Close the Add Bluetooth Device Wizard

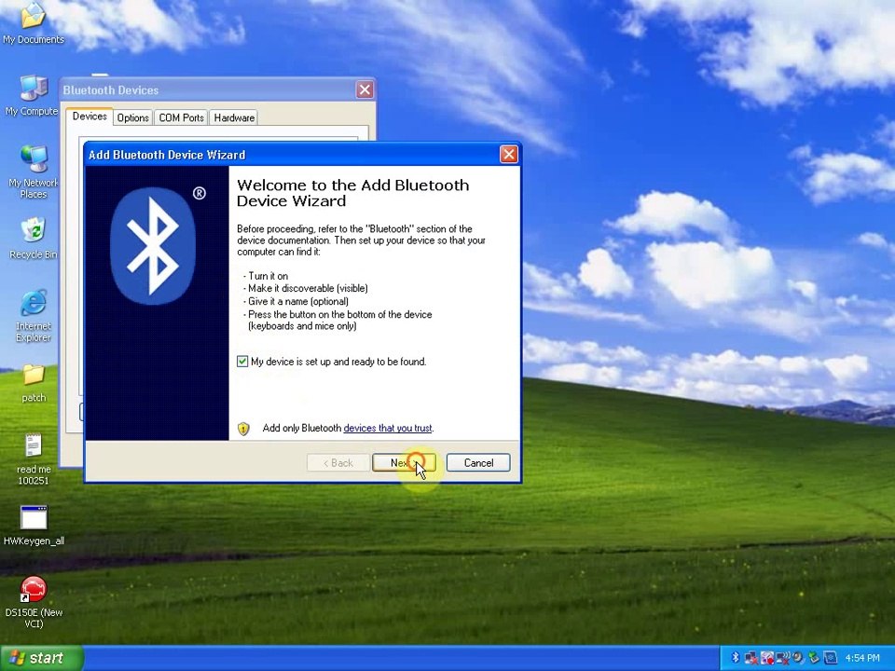point(509,154)
